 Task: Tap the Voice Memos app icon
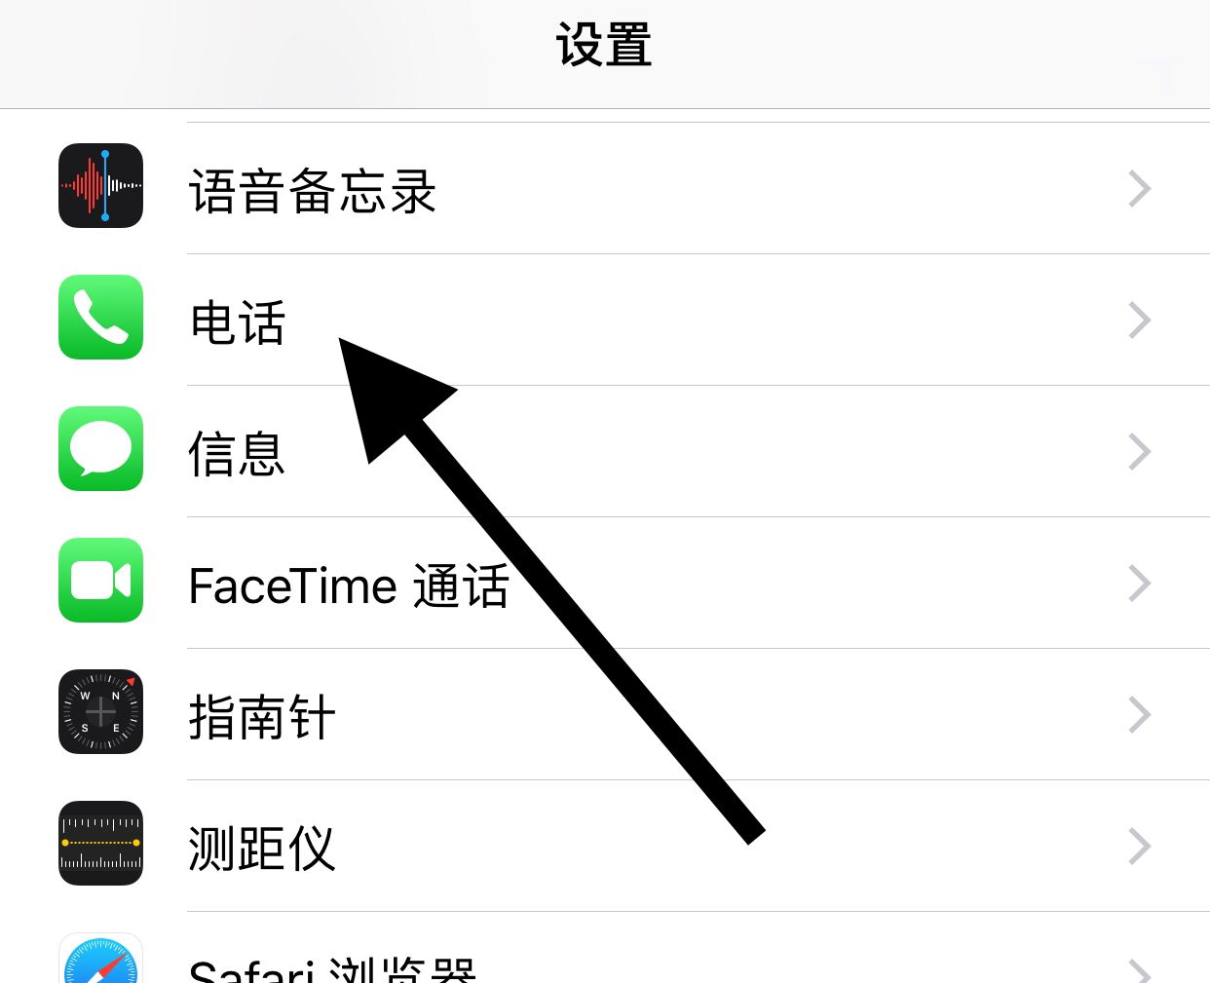(100, 186)
